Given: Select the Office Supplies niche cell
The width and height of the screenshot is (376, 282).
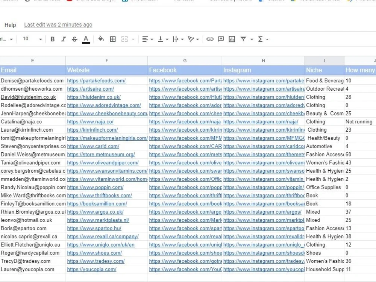Looking at the screenshot, I should (x=324, y=187).
